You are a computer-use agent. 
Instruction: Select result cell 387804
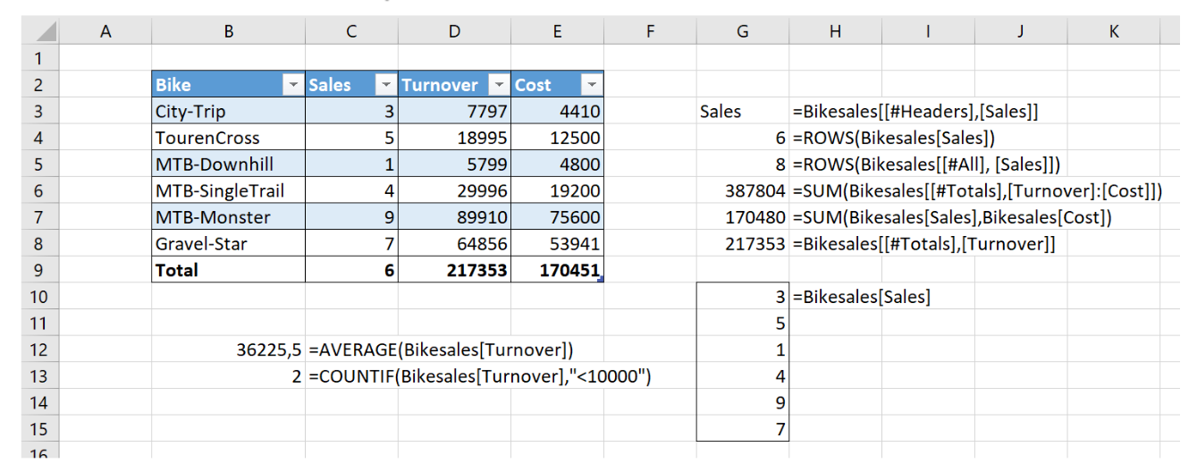[x=743, y=190]
